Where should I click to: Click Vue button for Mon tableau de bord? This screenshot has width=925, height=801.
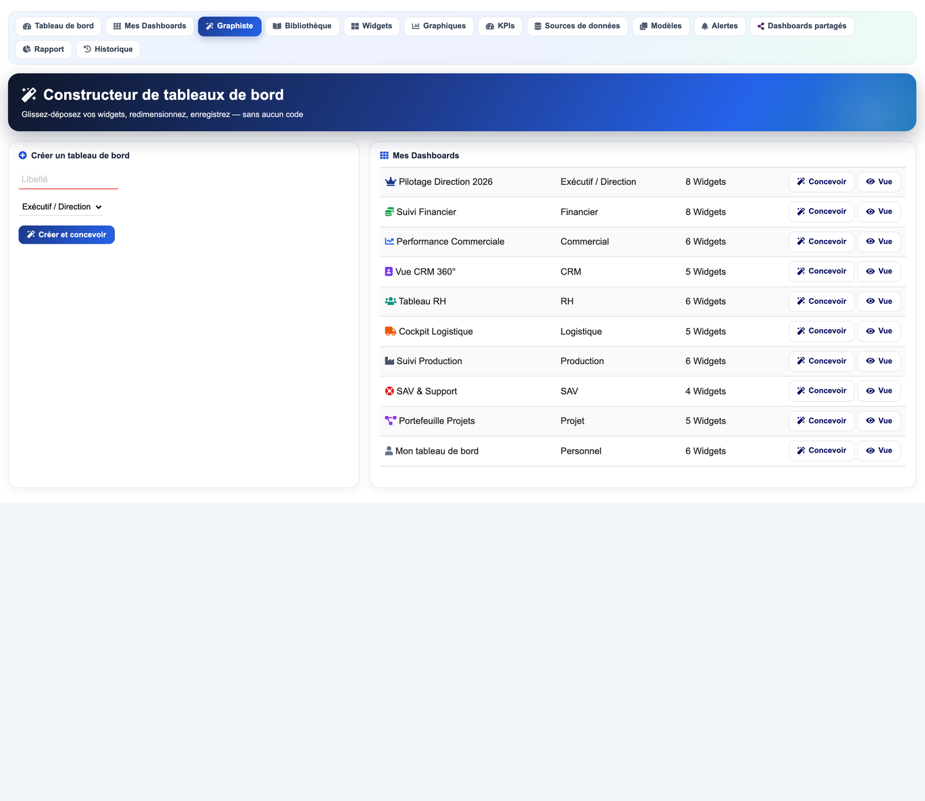pyautogui.click(x=879, y=451)
